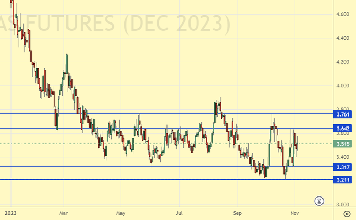
Task: Click the Nov label on time axis
Action: 294,213
